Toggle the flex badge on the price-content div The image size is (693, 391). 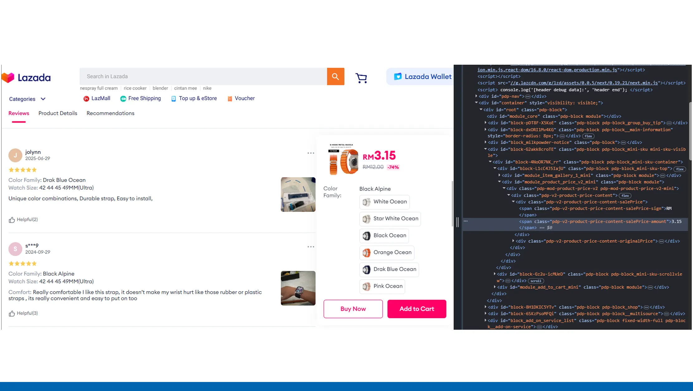[x=625, y=195]
